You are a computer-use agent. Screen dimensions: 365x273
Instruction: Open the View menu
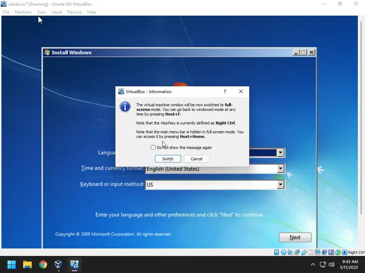[41, 12]
